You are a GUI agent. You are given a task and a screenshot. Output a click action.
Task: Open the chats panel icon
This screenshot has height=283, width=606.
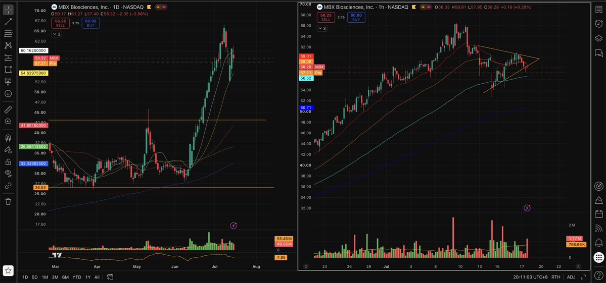(598, 53)
